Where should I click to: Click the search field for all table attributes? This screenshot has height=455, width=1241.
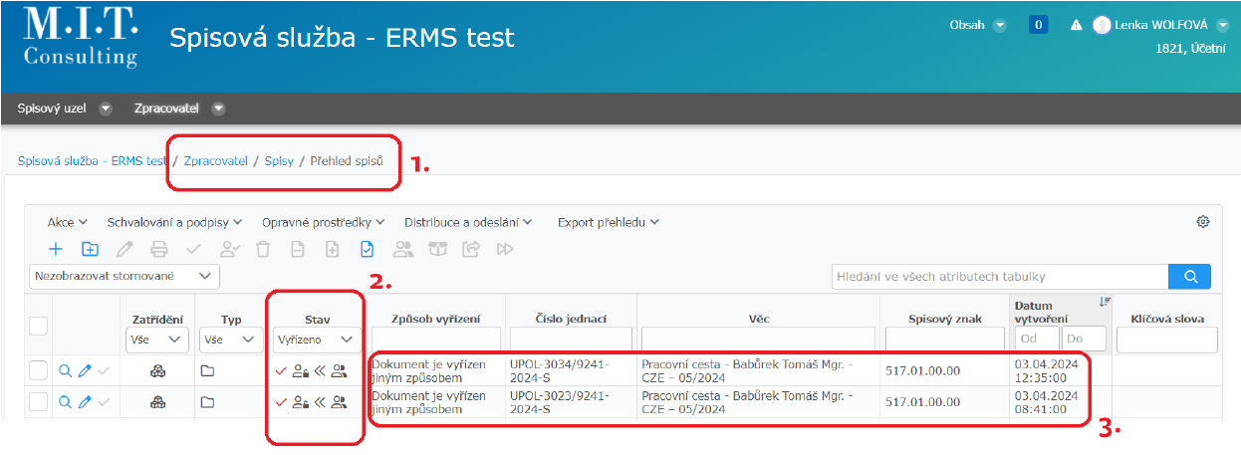point(999,276)
